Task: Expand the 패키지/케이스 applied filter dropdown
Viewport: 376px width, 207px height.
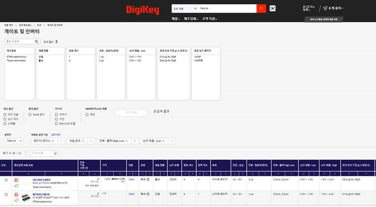Action: click(x=61, y=141)
